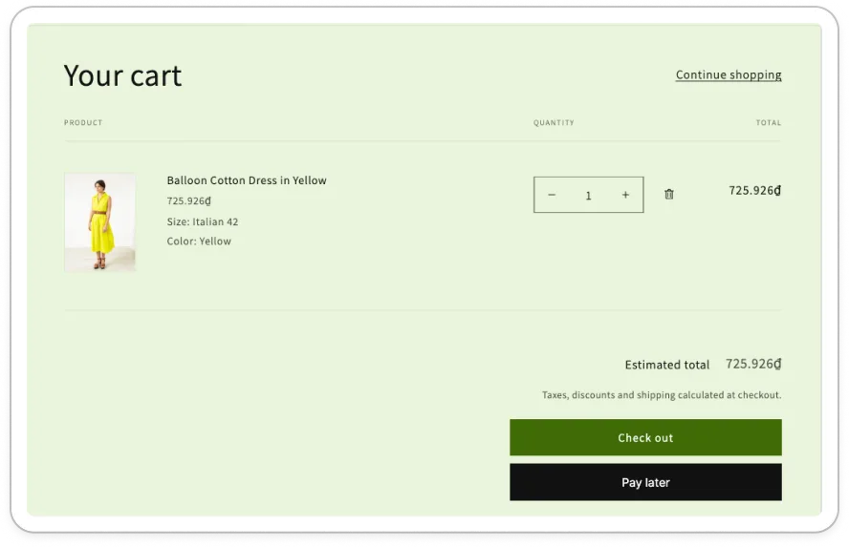Click the 'Size: Italian 42' text
The width and height of the screenshot is (849, 547).
203,221
